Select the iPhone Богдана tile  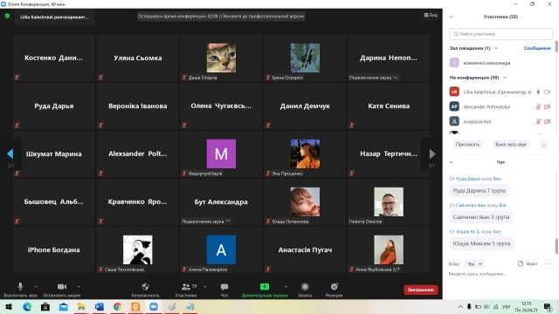coord(53,250)
